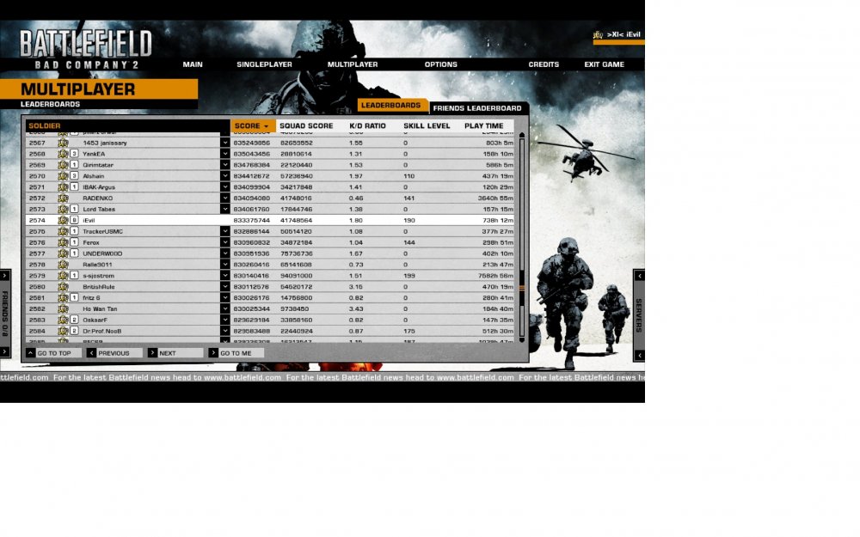
Task: Click the rank insignia icon beside RADENKO
Action: pyautogui.click(x=63, y=198)
